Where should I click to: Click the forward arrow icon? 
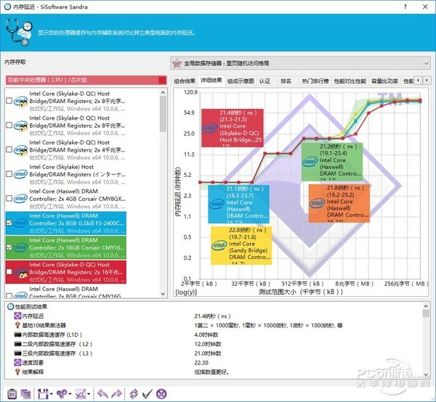click(x=116, y=394)
